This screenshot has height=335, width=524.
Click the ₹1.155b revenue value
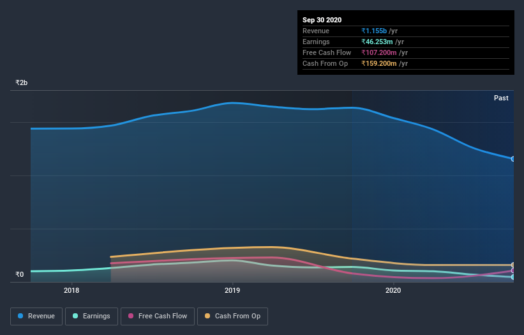pos(374,31)
